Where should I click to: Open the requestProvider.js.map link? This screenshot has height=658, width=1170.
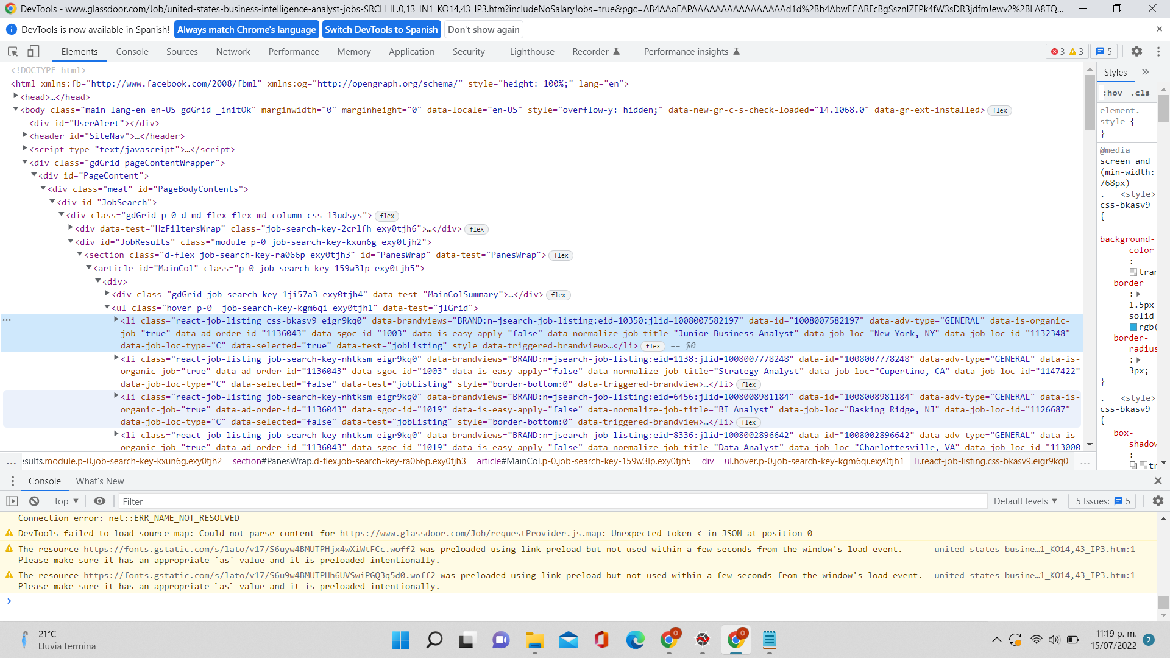(x=470, y=534)
